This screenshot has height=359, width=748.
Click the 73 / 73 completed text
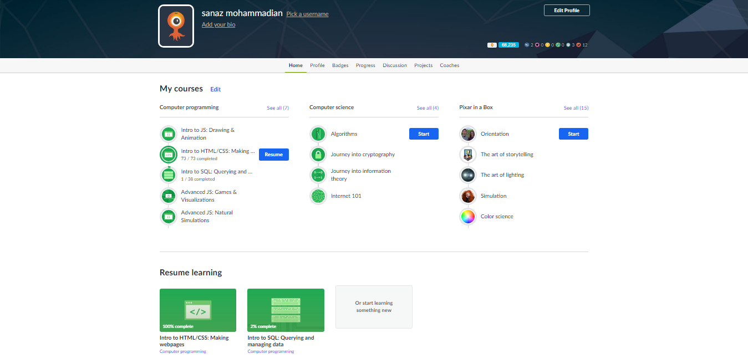tap(199, 158)
